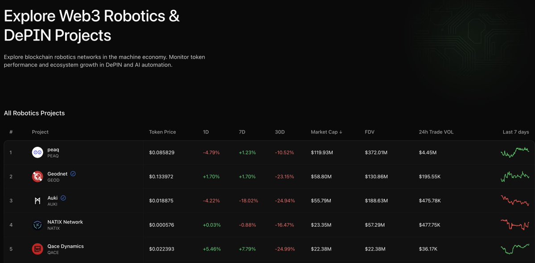Follow the NATIX Network project name link

coord(66,222)
